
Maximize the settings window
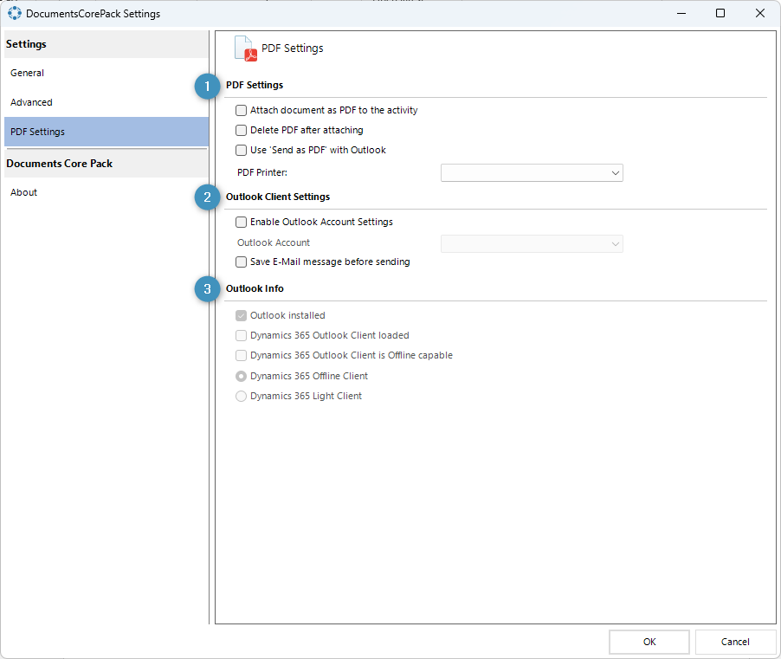[x=720, y=14]
